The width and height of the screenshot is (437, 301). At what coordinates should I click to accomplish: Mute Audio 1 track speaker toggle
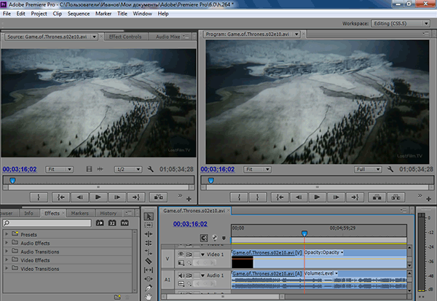point(181,275)
